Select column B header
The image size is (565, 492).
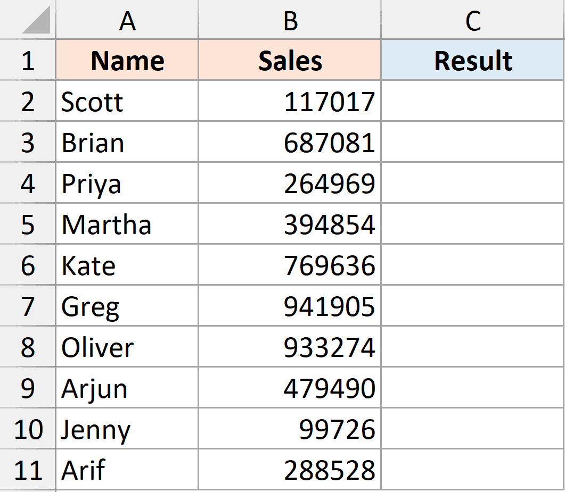click(x=290, y=20)
